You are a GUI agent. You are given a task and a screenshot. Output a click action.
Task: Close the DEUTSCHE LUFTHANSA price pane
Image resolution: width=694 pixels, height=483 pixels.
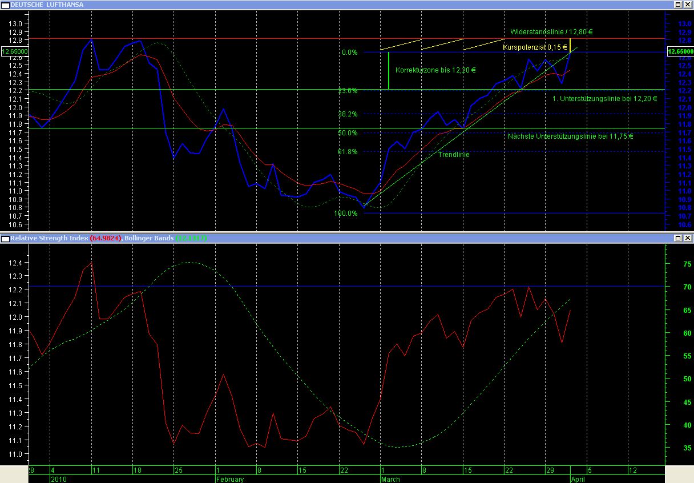[687, 4]
